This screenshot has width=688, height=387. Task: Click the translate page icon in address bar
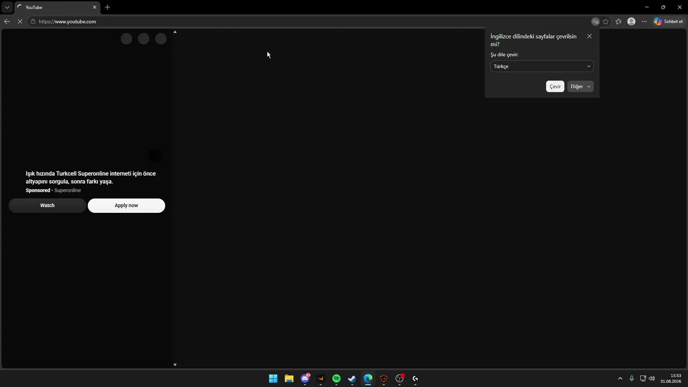[595, 21]
